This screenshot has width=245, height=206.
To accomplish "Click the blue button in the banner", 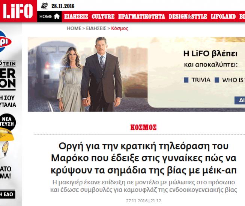I will pyautogui.click(x=240, y=100).
